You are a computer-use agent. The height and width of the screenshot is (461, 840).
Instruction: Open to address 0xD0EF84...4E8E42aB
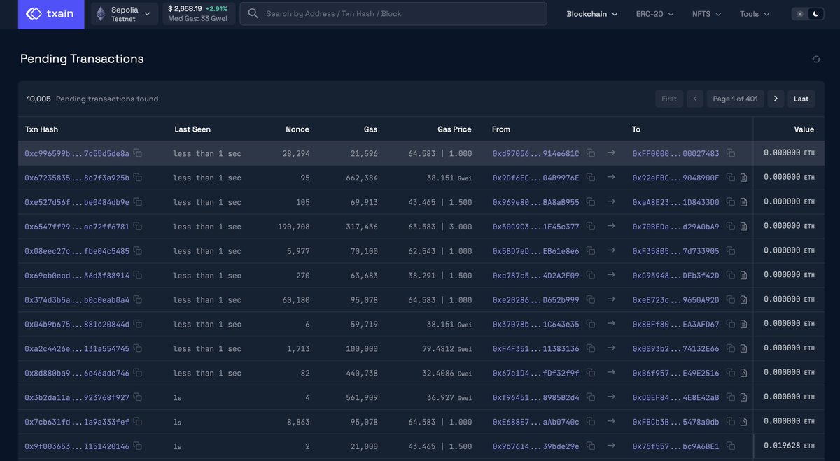pos(676,397)
